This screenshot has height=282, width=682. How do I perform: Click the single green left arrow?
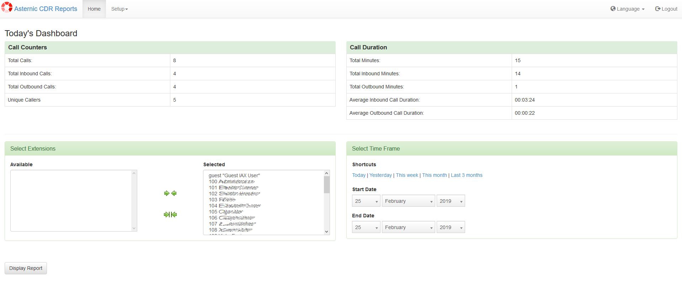(174, 193)
